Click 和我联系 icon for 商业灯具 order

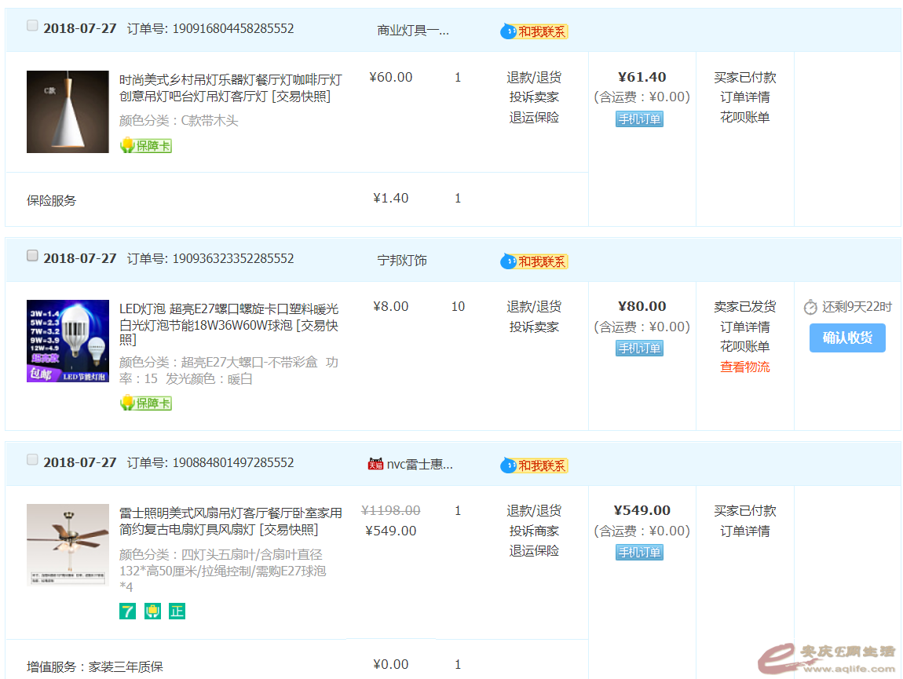(x=534, y=31)
